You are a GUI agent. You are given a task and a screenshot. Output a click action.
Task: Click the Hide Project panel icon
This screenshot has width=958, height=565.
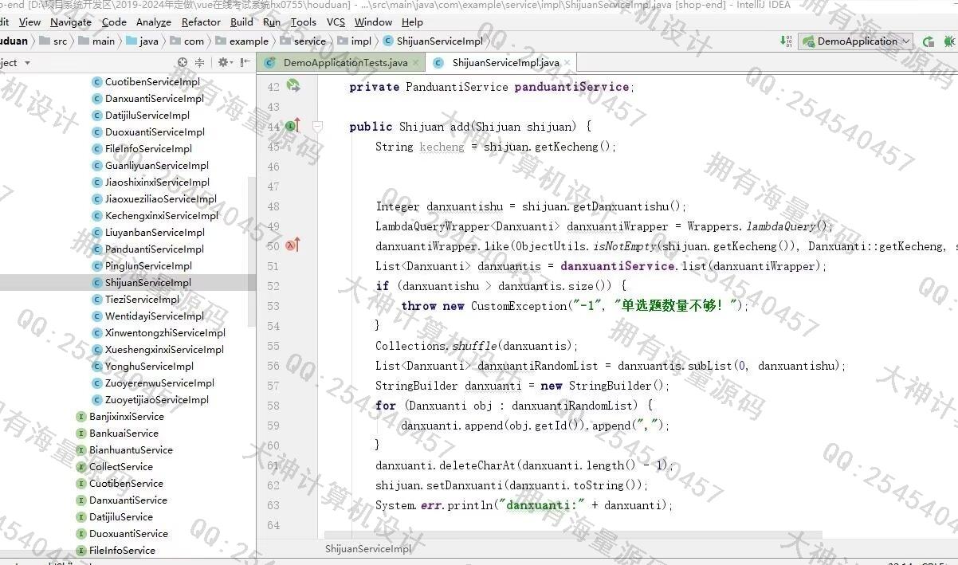(x=245, y=62)
